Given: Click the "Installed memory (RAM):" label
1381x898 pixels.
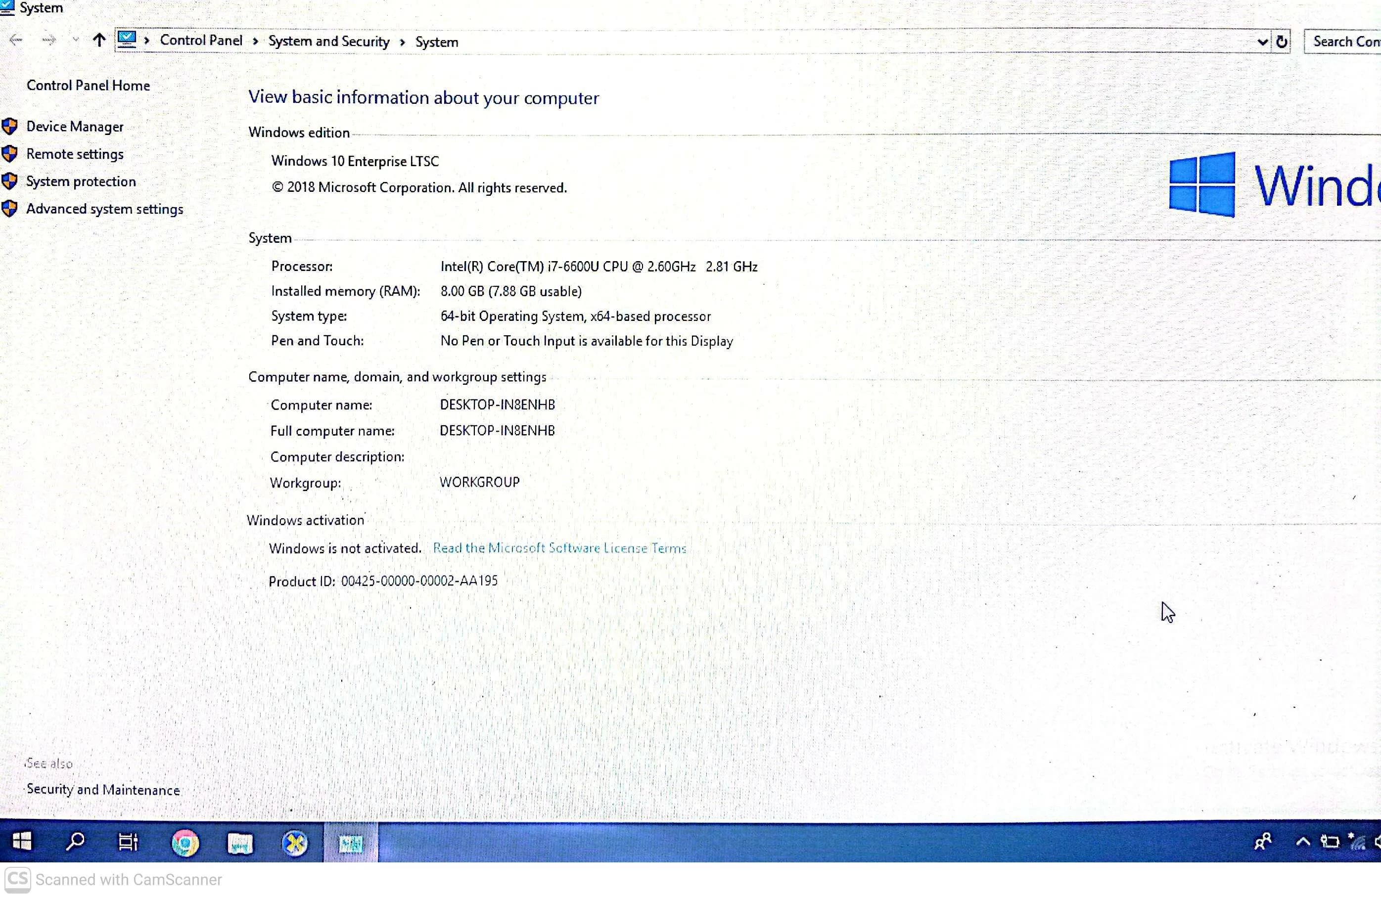Looking at the screenshot, I should pyautogui.click(x=346, y=292).
